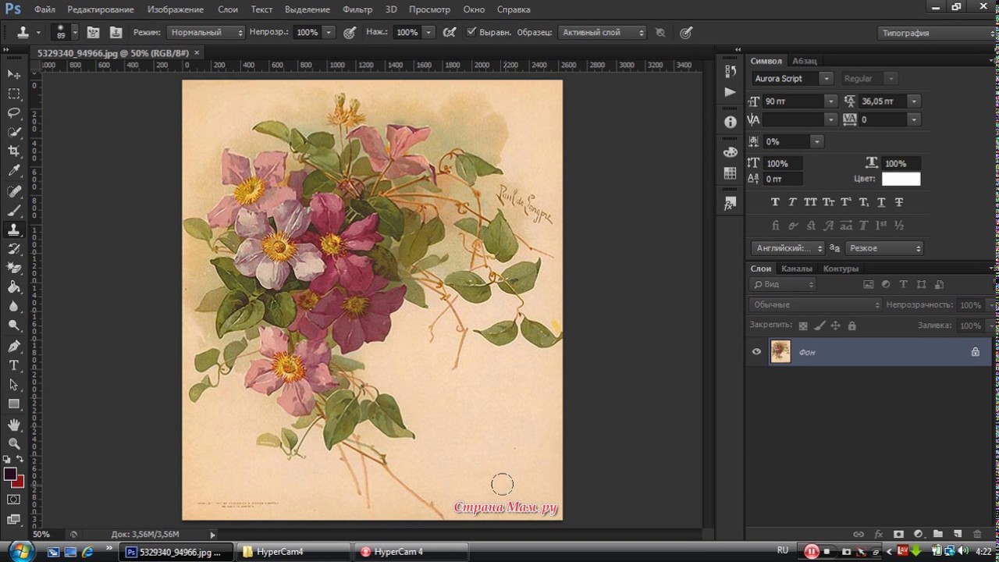Screen dimensions: 999x562
Task: Open the Styles fx panel icon
Action: [x=731, y=204]
